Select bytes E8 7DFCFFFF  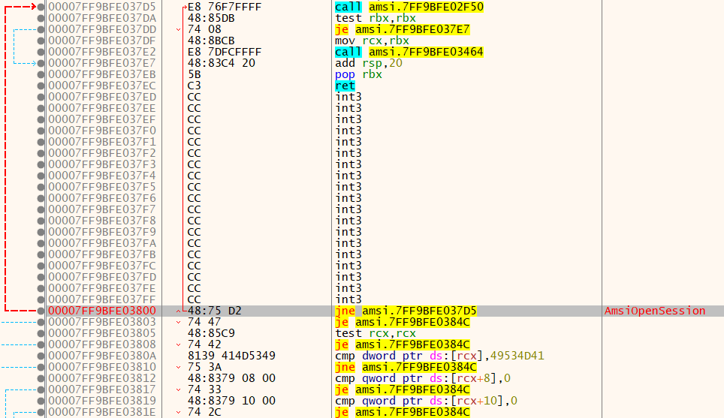(225, 52)
